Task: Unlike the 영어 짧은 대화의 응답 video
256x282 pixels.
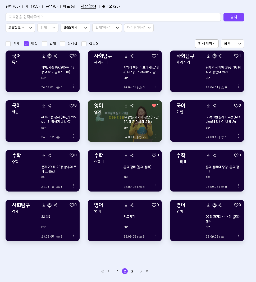Action: 154,106
